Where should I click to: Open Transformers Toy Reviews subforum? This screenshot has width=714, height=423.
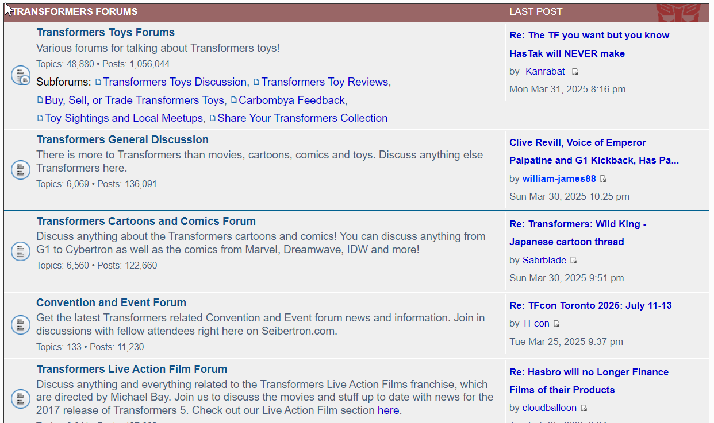point(325,82)
